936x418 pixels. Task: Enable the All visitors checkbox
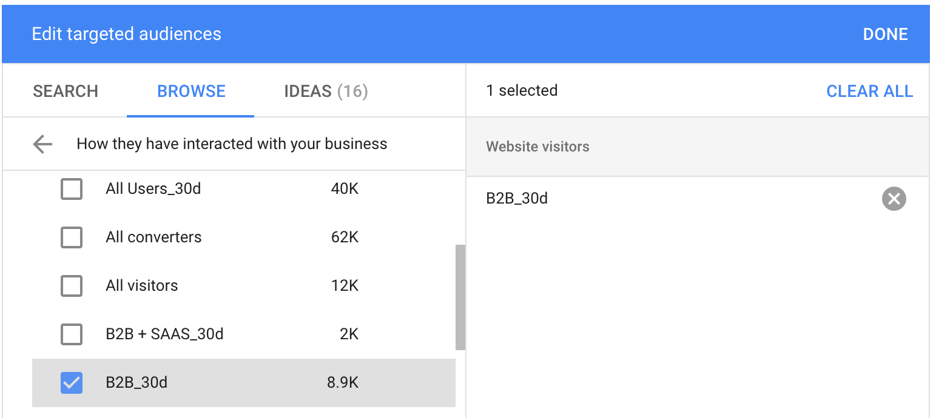click(72, 286)
